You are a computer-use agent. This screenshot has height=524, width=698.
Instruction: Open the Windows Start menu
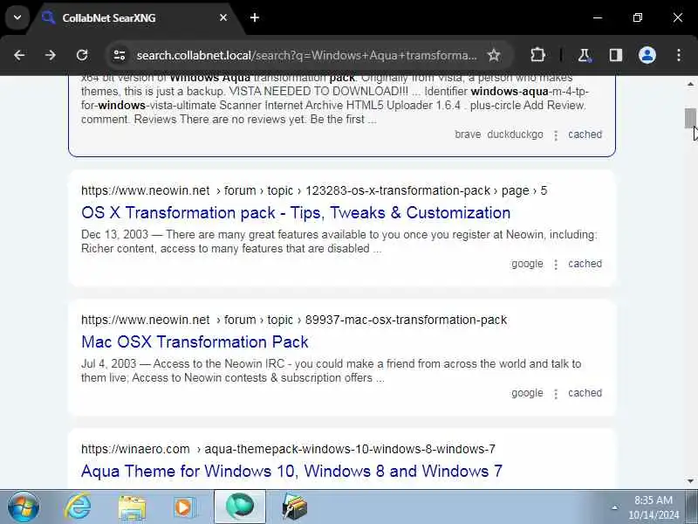click(x=24, y=507)
